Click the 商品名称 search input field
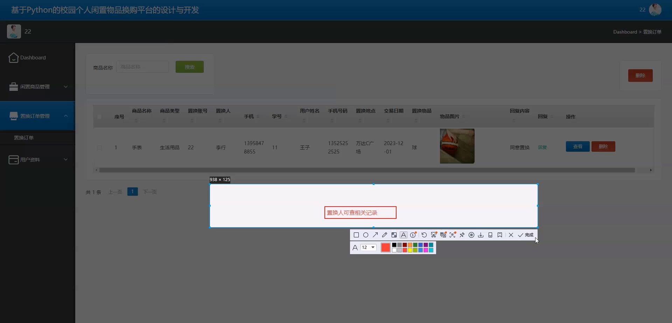The width and height of the screenshot is (672, 323). tap(142, 67)
